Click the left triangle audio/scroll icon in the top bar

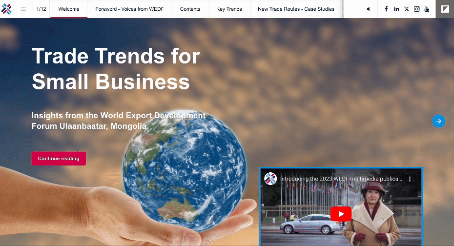(x=368, y=9)
